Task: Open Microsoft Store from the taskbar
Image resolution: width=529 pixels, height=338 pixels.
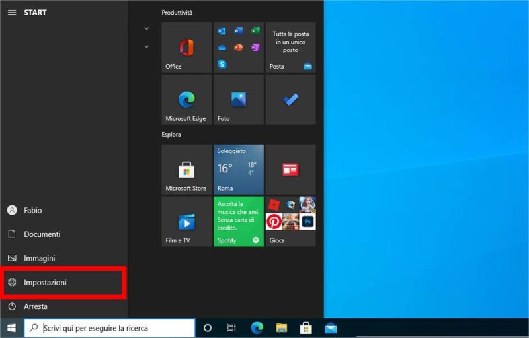Action: (x=306, y=328)
